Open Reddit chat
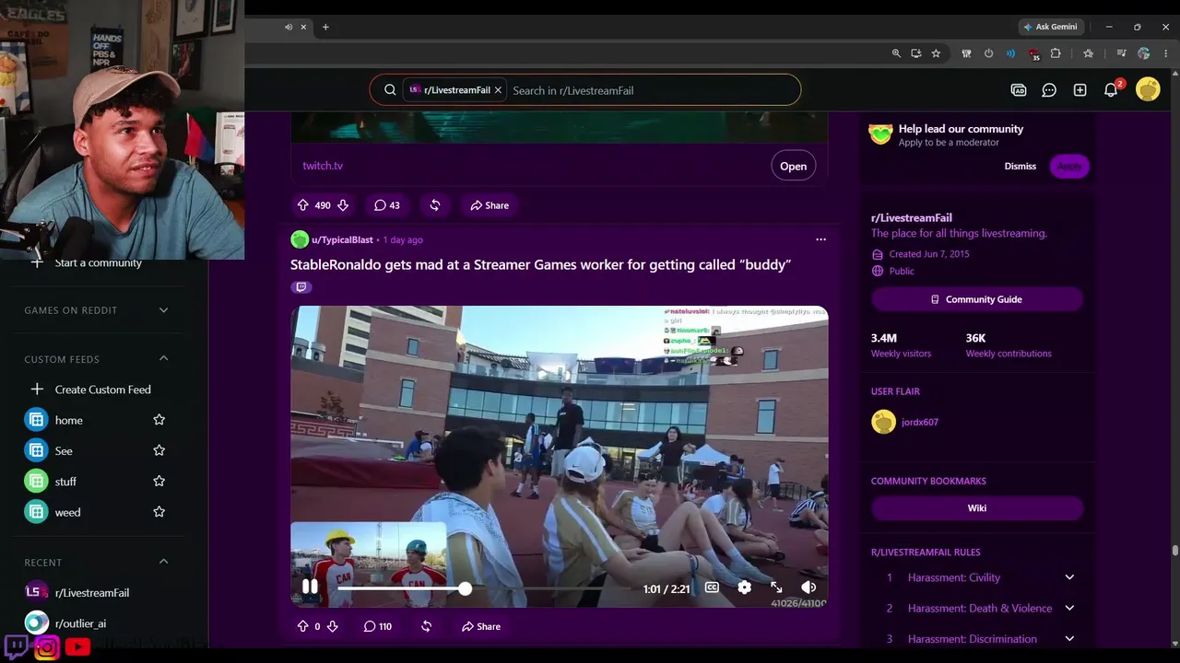Image resolution: width=1180 pixels, height=663 pixels. click(1049, 90)
